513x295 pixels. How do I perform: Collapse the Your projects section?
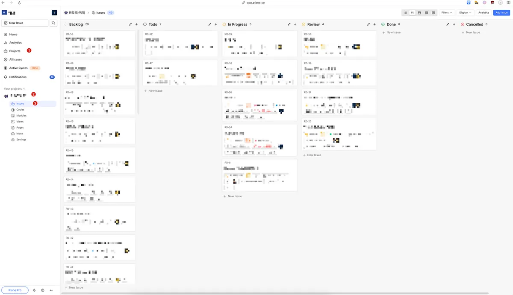tap(15, 89)
